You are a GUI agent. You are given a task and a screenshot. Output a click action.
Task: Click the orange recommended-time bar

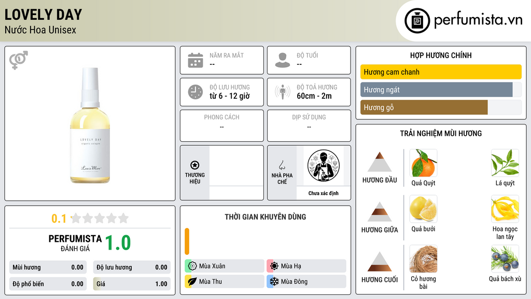(187, 241)
